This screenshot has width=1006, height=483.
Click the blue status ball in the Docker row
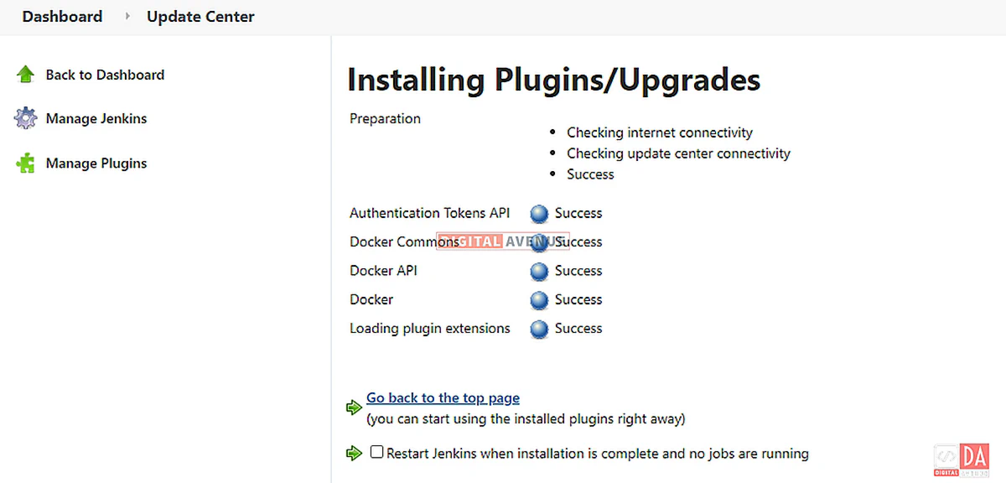click(540, 300)
